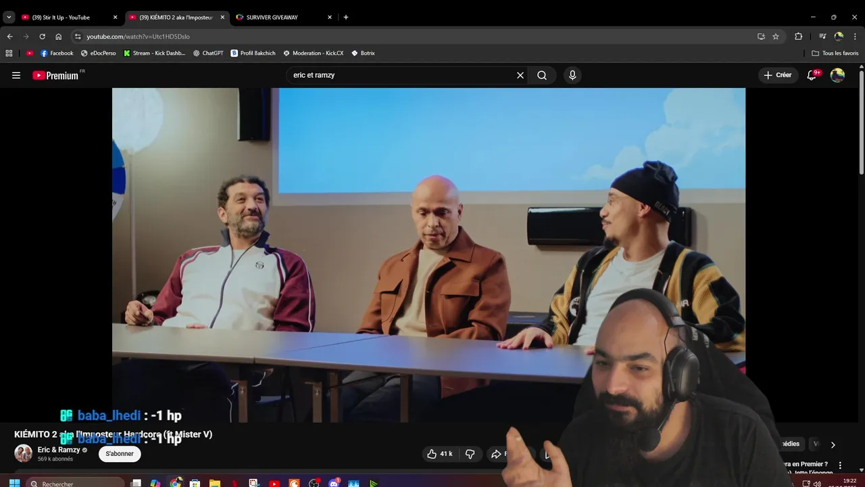The image size is (865, 487).
Task: Open Task View in the taskbar
Action: tap(136, 483)
